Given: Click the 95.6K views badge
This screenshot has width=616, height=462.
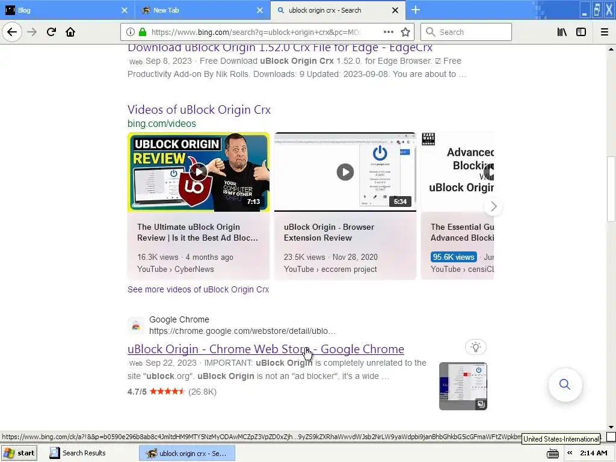Looking at the screenshot, I should (x=454, y=257).
